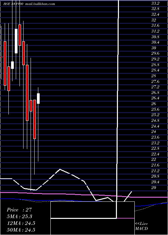Viewport: 168px width, 235px height.
Task: Click the '22' price axis label
Action: click(154, 159)
